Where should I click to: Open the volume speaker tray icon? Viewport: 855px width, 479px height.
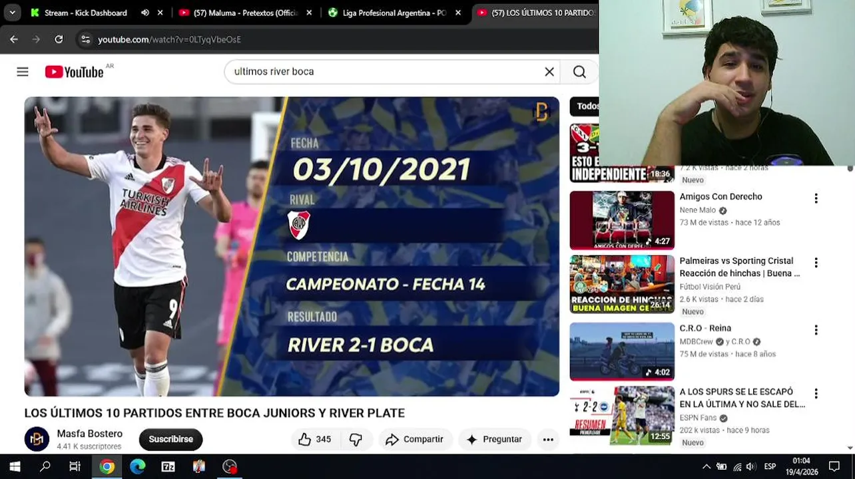pyautogui.click(x=751, y=466)
